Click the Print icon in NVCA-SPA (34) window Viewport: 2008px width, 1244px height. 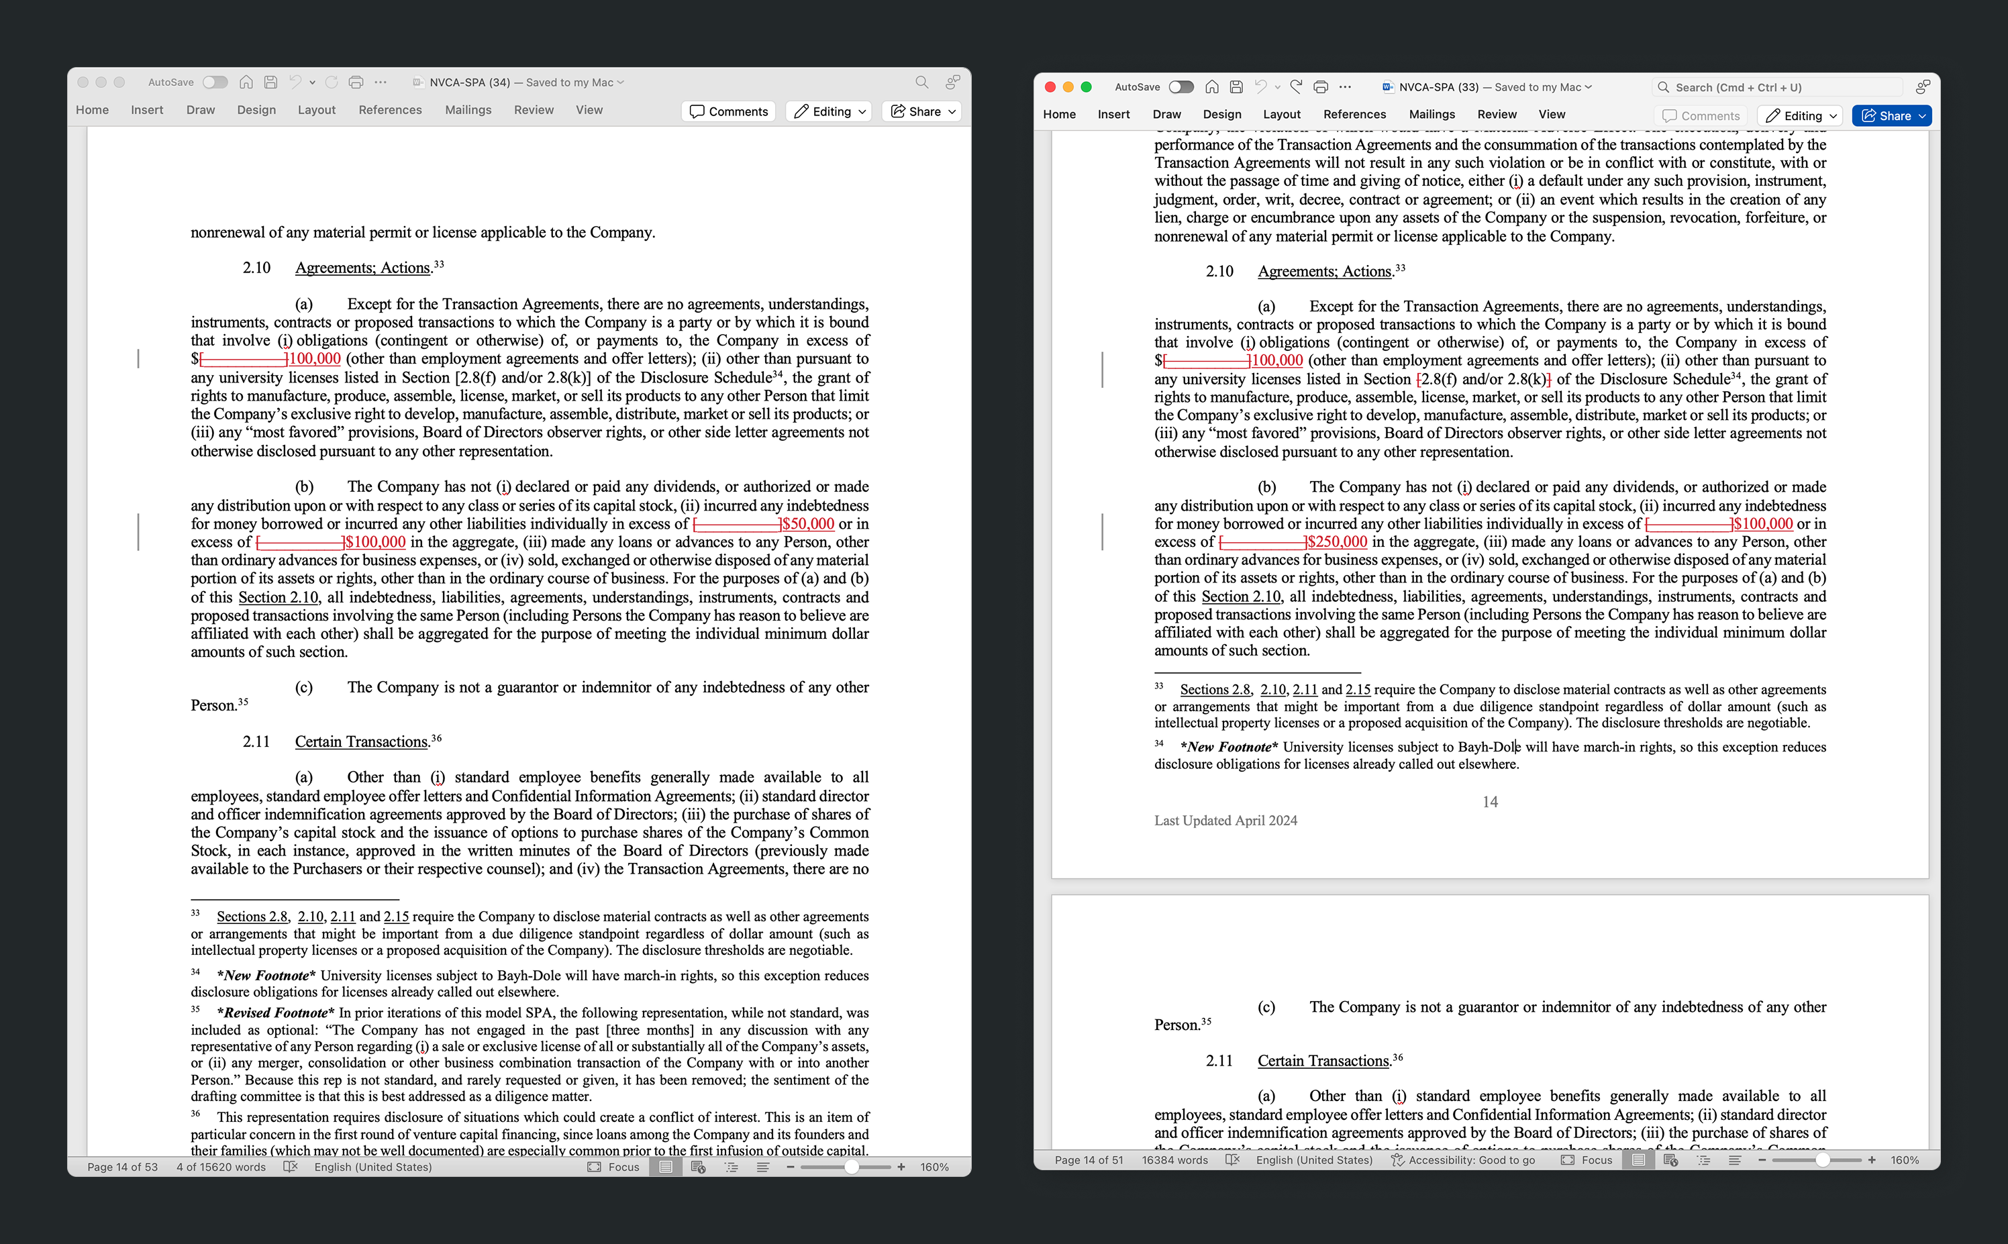tap(356, 83)
